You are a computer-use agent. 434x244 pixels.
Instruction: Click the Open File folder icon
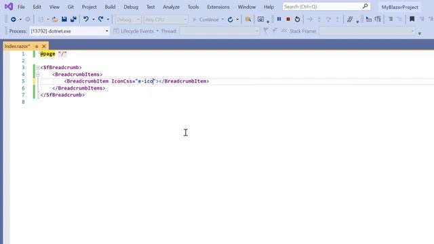[x=55, y=20]
